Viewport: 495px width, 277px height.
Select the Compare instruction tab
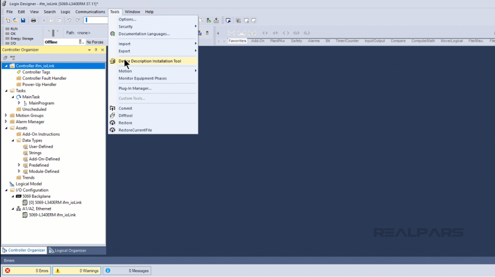click(x=398, y=41)
